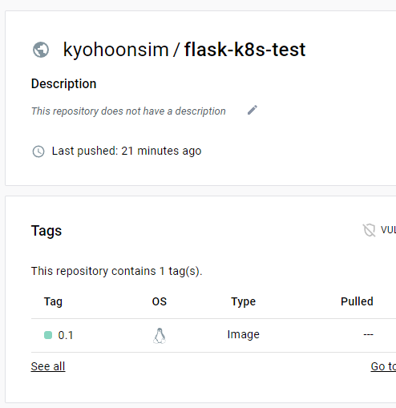Click the placeholder description text
This screenshot has width=396, height=408.
[128, 111]
